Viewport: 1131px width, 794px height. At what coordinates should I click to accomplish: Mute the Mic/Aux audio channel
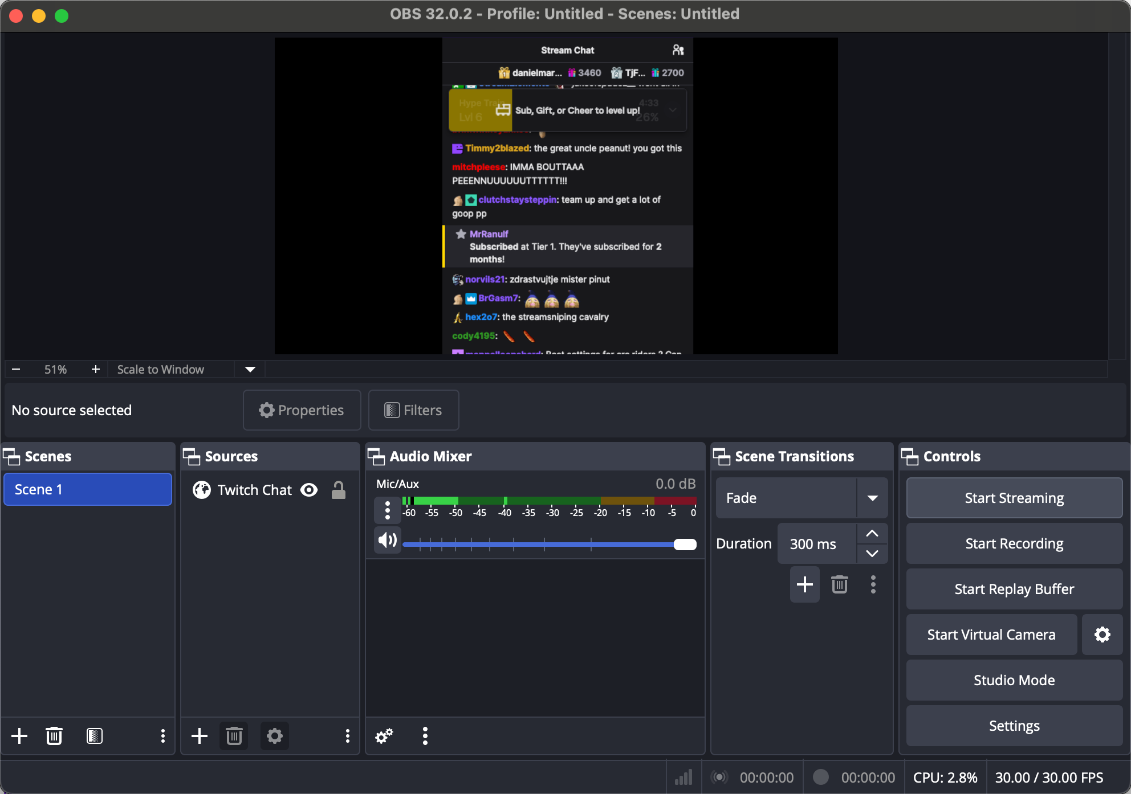(x=387, y=539)
